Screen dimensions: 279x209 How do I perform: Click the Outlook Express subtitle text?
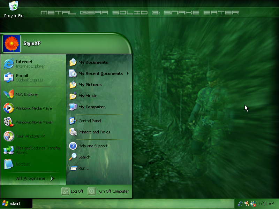[29, 80]
